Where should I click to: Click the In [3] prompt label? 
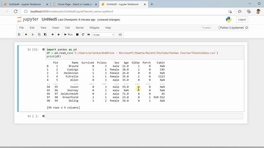(33, 49)
